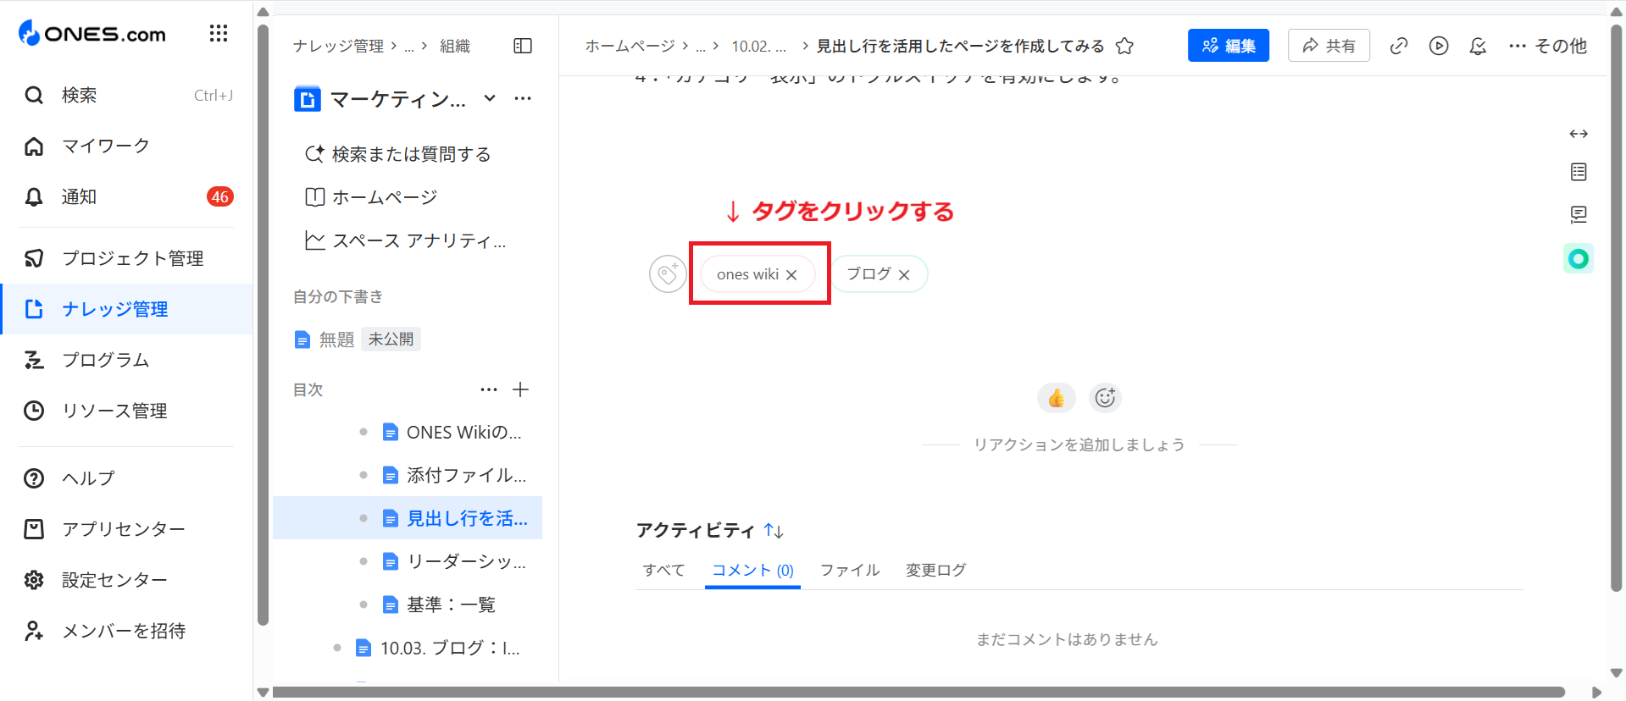Click 10.02. ... breadcrumb
The height and width of the screenshot is (701, 1626).
[759, 46]
